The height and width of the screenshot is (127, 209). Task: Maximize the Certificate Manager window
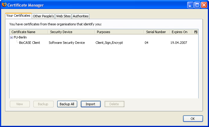(197, 5)
